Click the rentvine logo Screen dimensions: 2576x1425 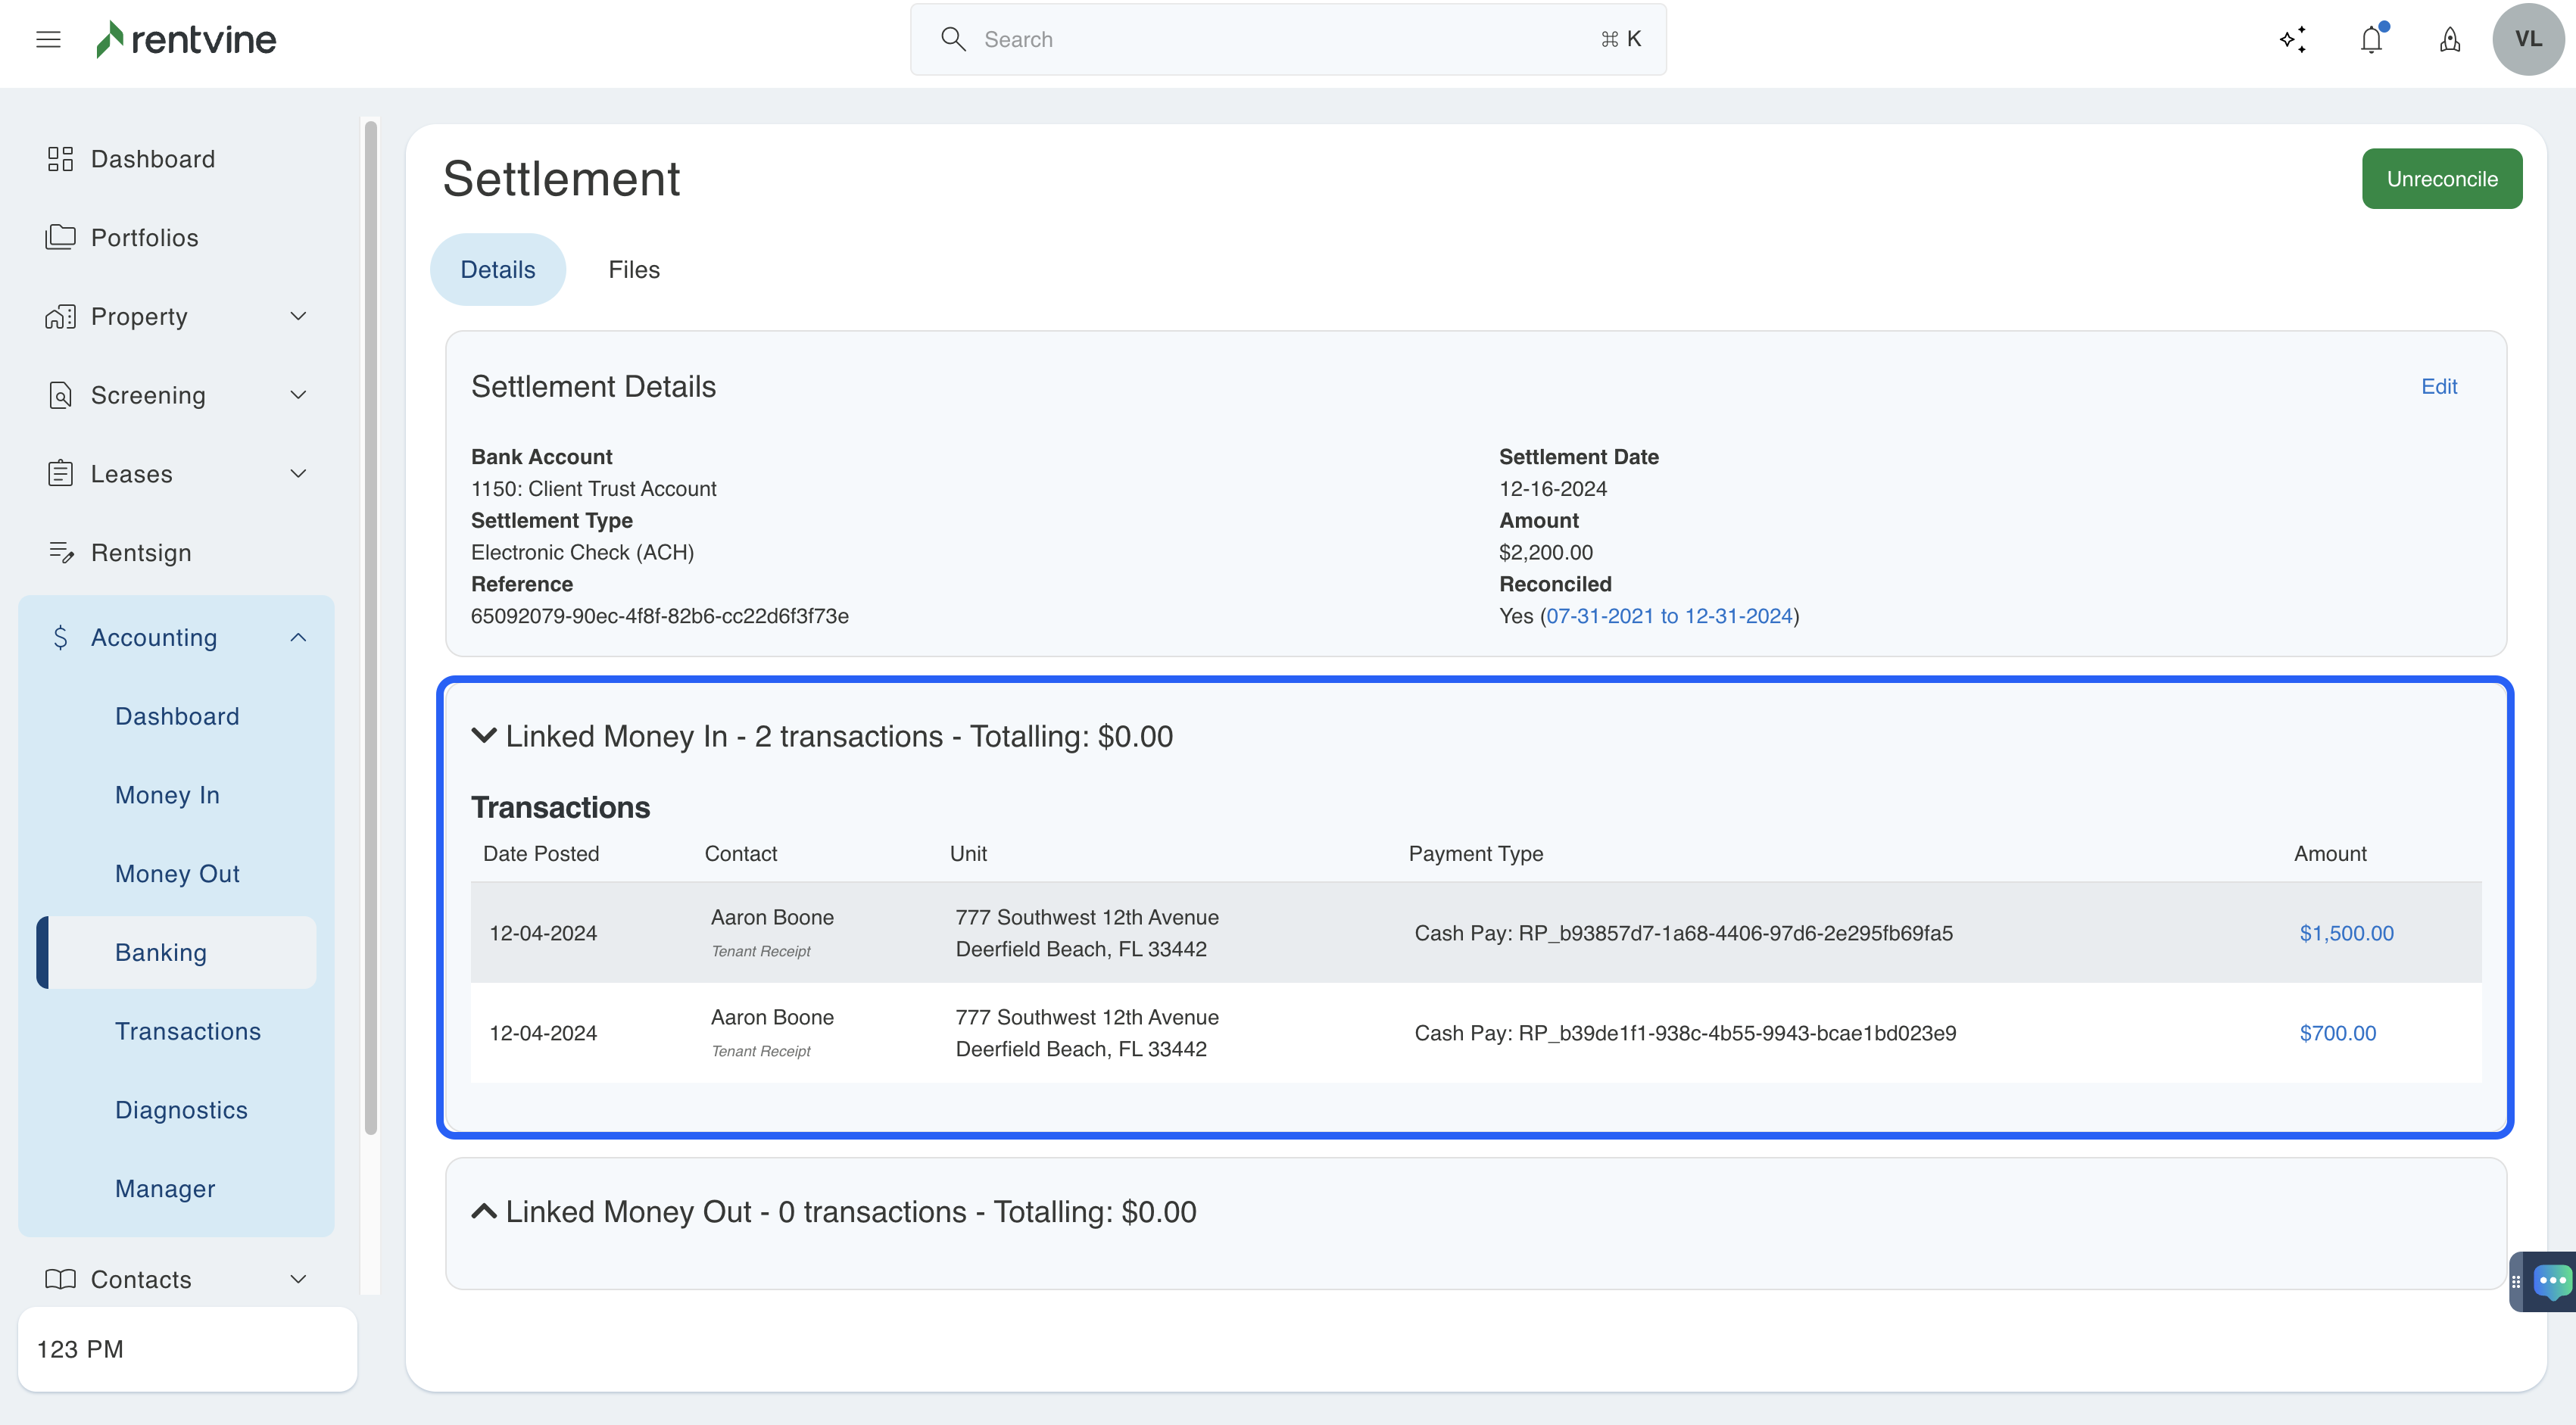[186, 39]
